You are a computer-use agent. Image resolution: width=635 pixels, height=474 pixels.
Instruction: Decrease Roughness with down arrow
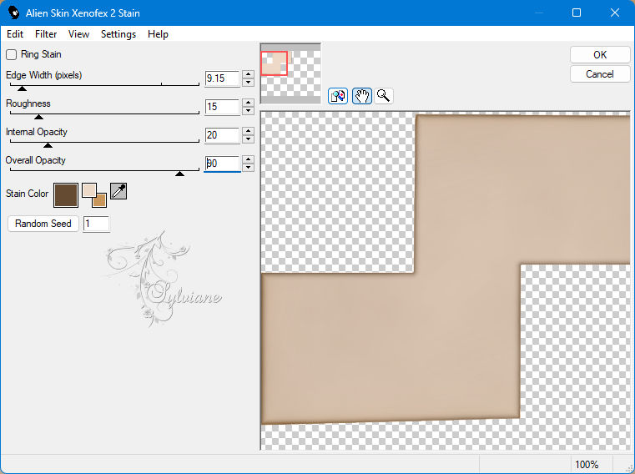249,111
